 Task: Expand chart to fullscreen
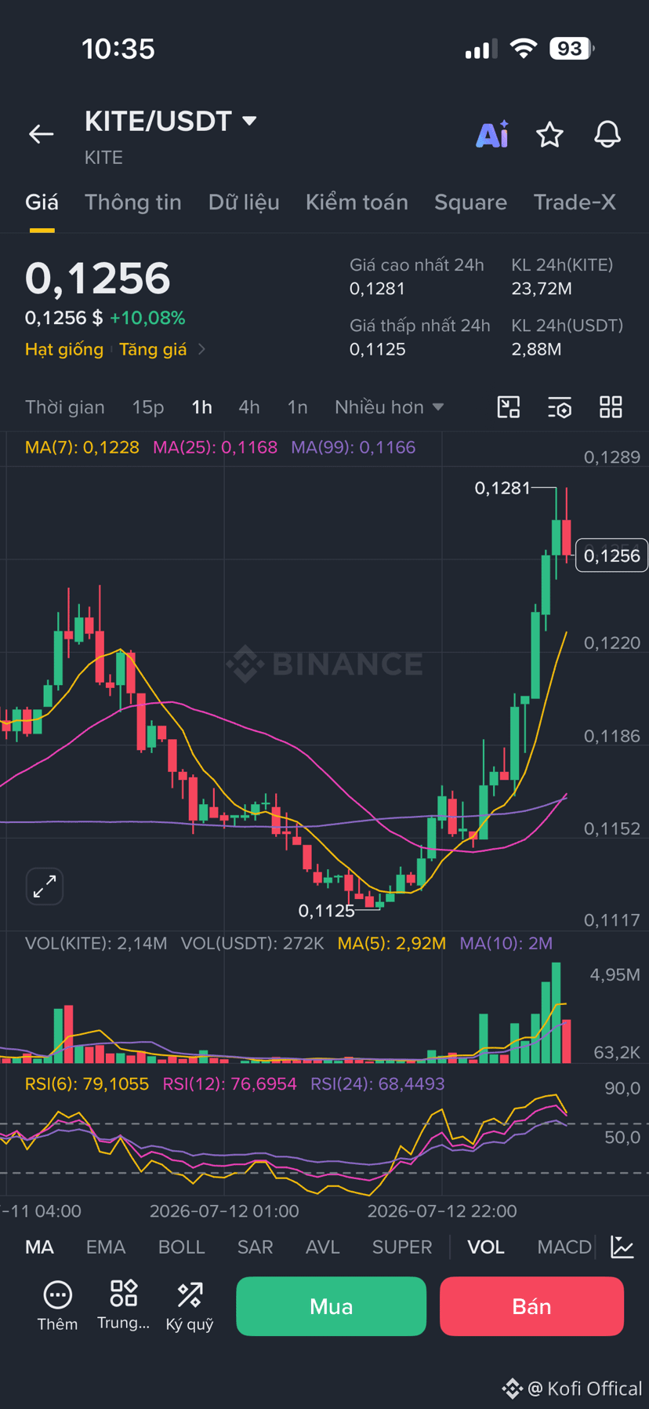pyautogui.click(x=45, y=887)
